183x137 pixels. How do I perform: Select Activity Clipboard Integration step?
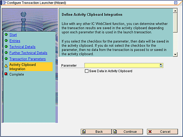click(31, 67)
